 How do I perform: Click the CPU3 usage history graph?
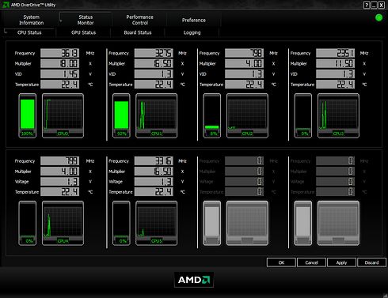pos(338,115)
